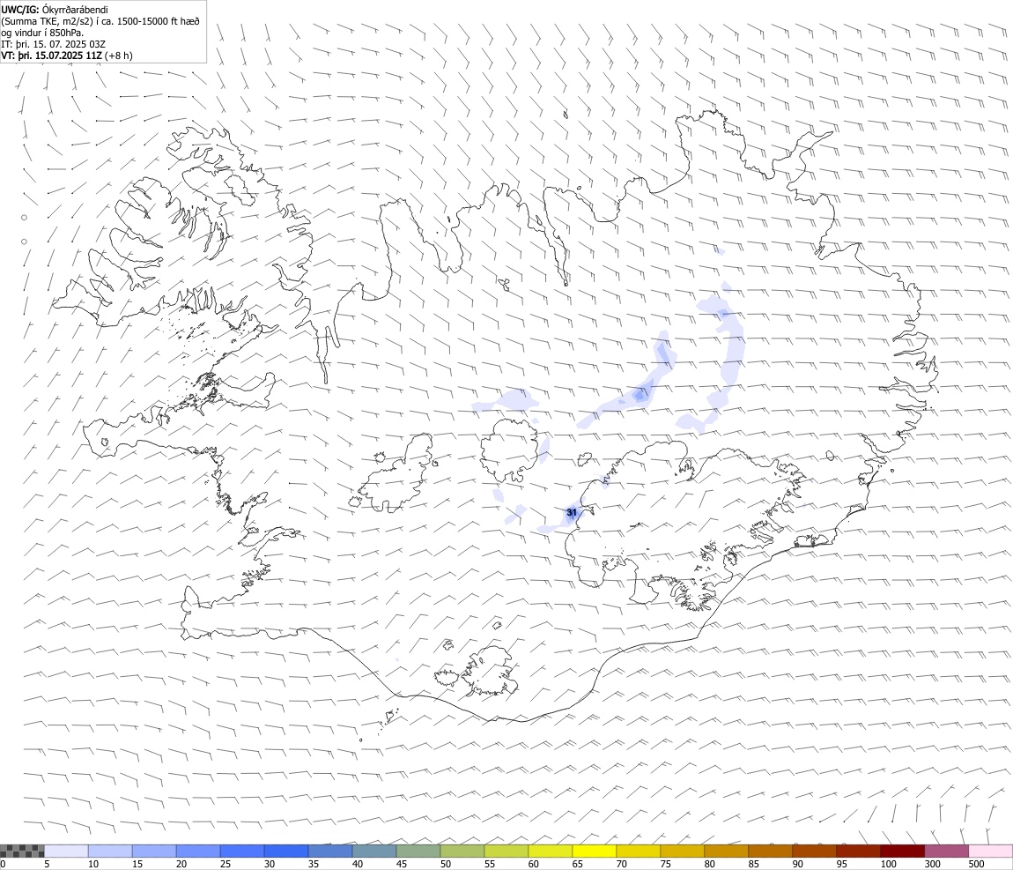This screenshot has width=1013, height=870.
Task: Click the legend number label '300'
Action: pos(932,864)
